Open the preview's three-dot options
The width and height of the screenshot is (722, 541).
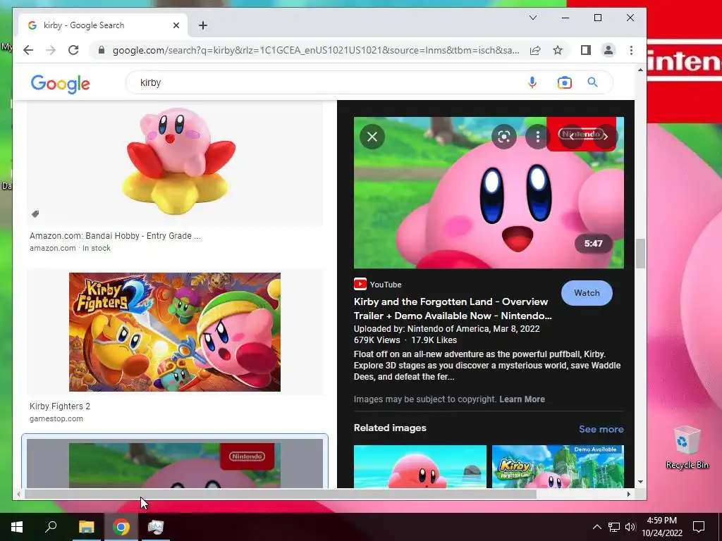tap(537, 137)
